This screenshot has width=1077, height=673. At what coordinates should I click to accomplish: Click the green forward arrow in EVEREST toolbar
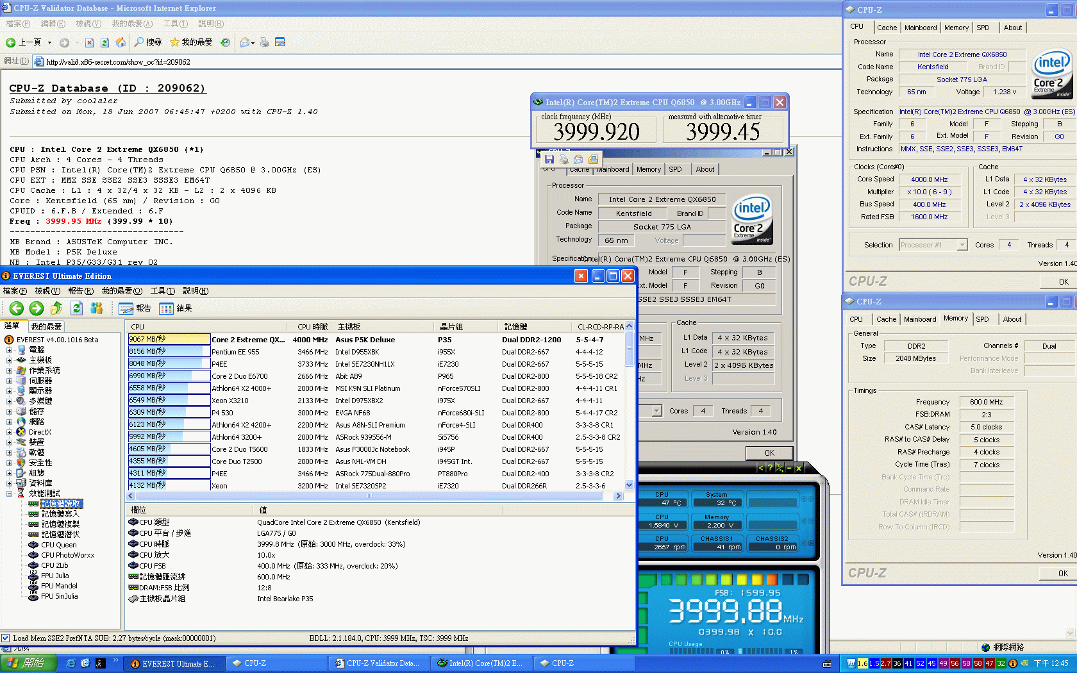pos(37,308)
